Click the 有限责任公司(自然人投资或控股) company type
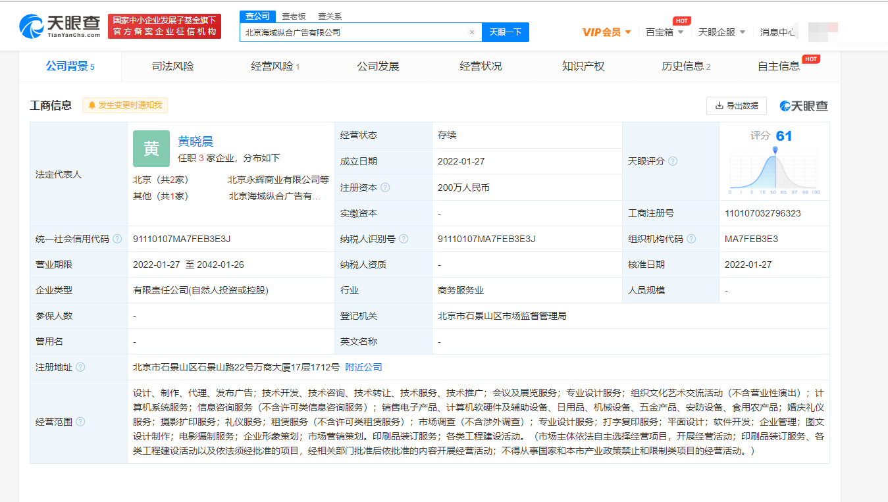This screenshot has height=502, width=888. pyautogui.click(x=201, y=290)
